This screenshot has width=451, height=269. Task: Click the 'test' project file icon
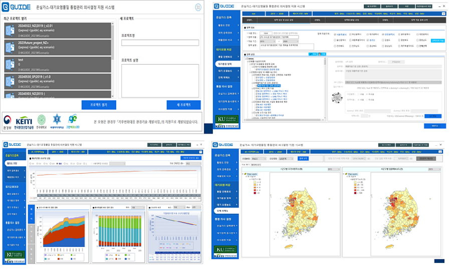[10, 64]
